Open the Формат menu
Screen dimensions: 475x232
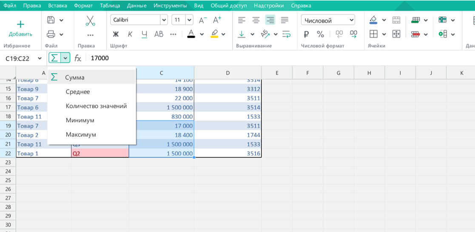83,6
